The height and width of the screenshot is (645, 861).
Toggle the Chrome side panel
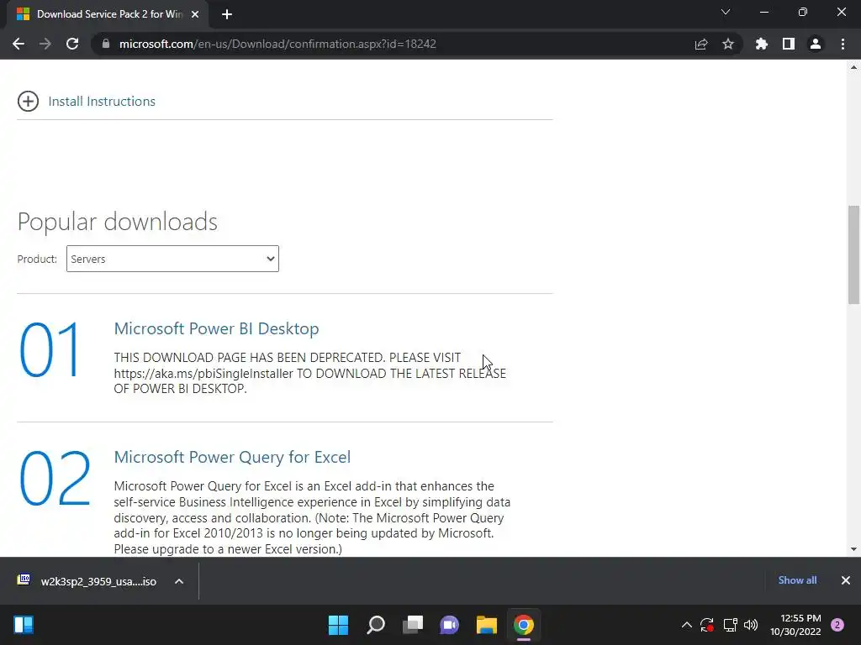click(x=789, y=44)
